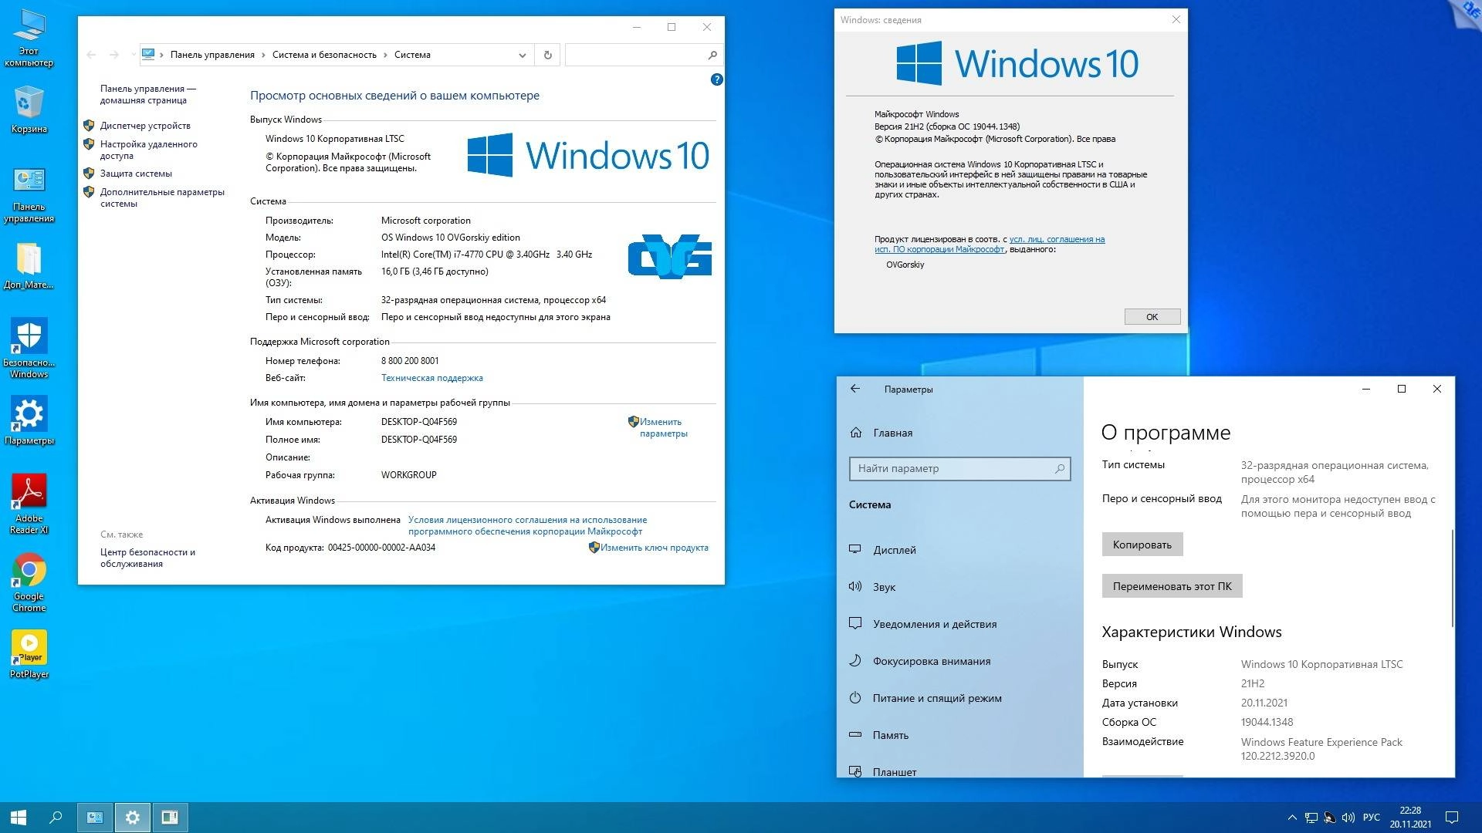1482x833 pixels.
Task: Open Память settings in the sidebar
Action: [890, 734]
